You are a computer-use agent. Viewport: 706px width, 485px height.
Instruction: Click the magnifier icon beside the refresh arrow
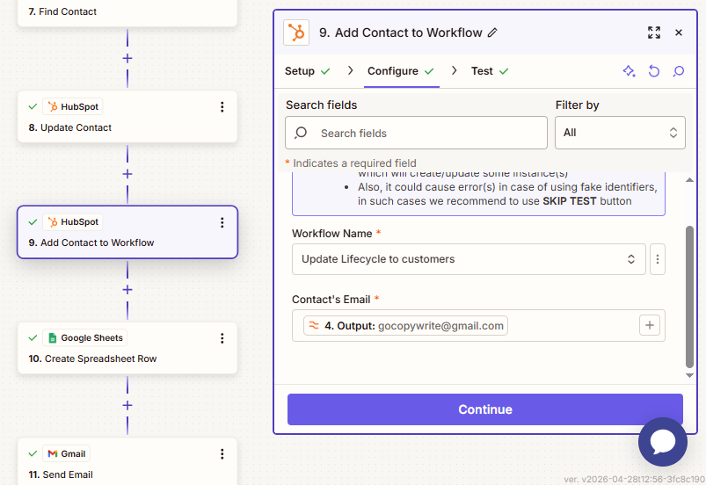pyautogui.click(x=678, y=71)
